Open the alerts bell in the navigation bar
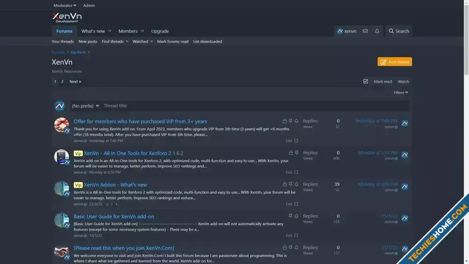The height and width of the screenshot is (264, 469). click(x=377, y=31)
